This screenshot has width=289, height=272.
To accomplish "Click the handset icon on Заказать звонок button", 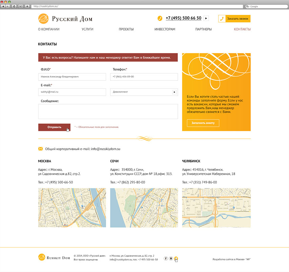I will point(222,19).
